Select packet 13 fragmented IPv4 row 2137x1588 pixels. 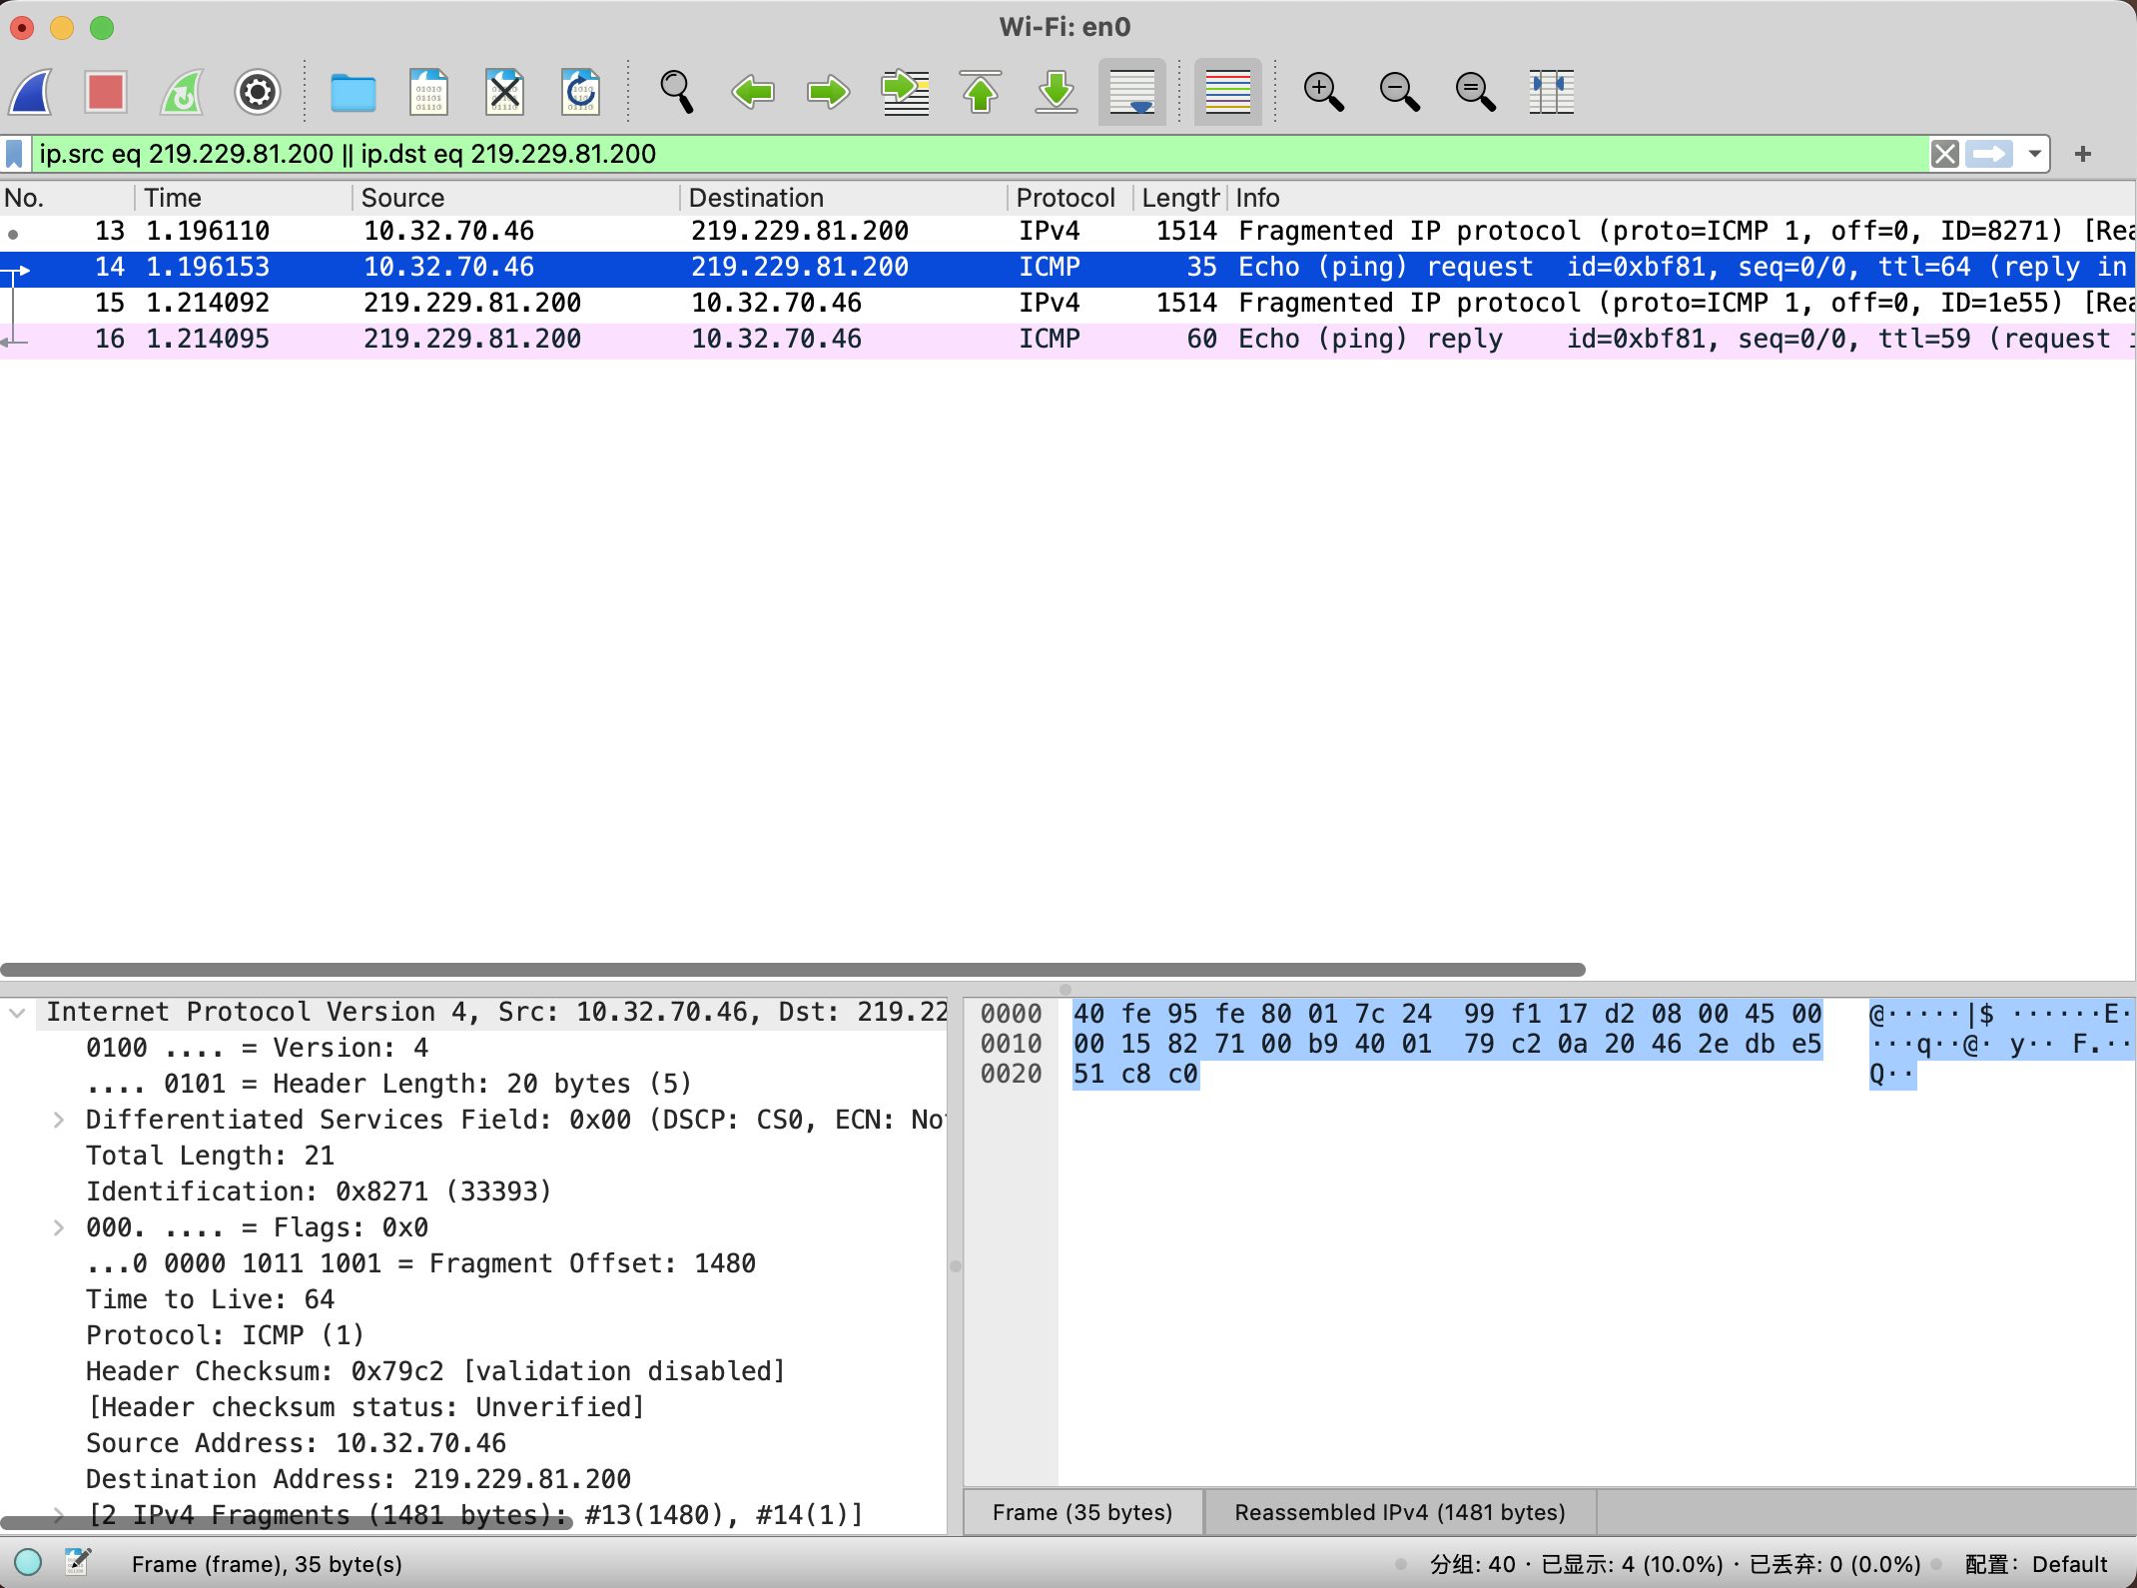click(1068, 232)
